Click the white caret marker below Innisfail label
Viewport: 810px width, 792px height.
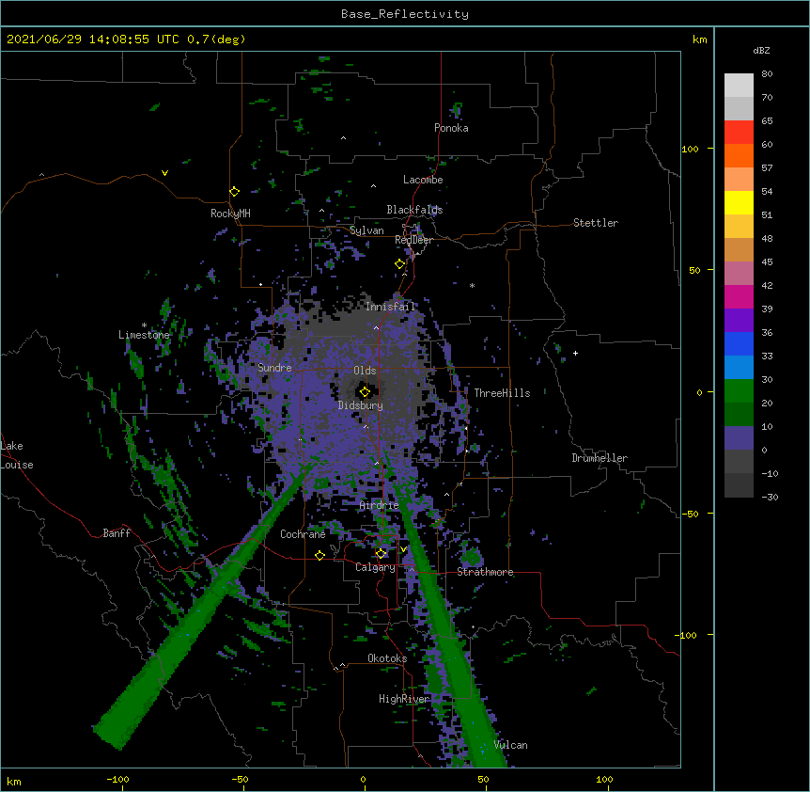point(376,327)
